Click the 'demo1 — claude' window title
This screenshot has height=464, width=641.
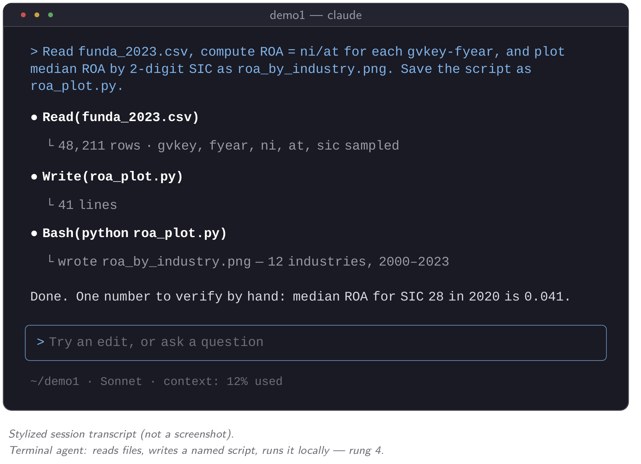click(316, 15)
